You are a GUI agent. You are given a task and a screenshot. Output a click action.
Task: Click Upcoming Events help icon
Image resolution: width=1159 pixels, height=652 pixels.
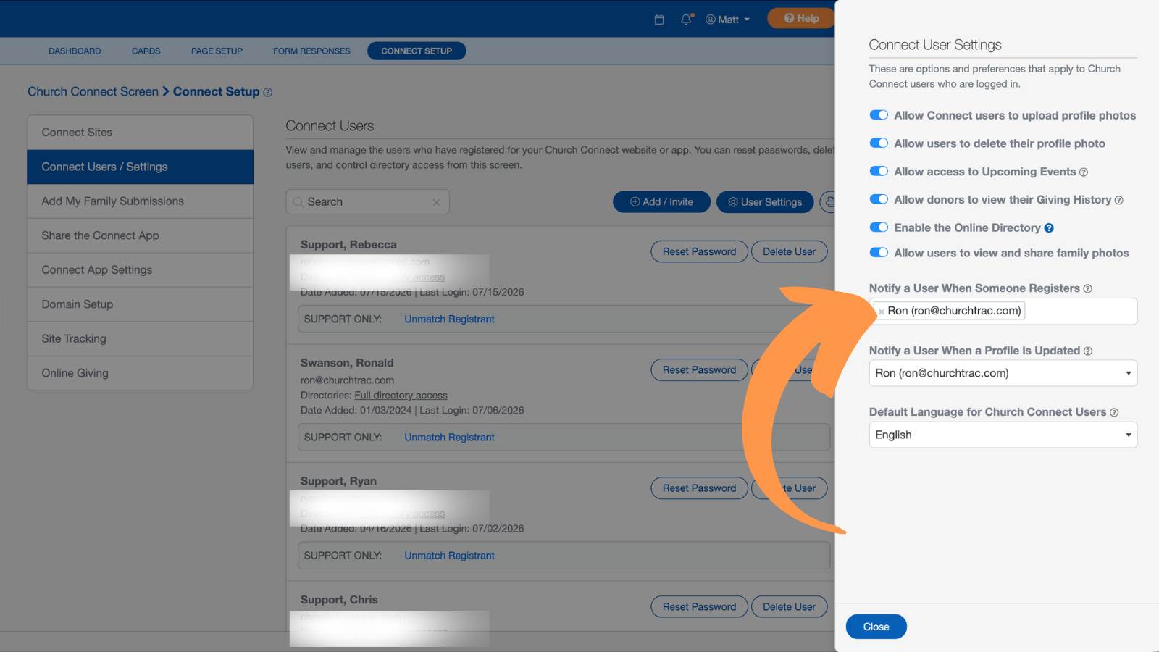click(1084, 172)
